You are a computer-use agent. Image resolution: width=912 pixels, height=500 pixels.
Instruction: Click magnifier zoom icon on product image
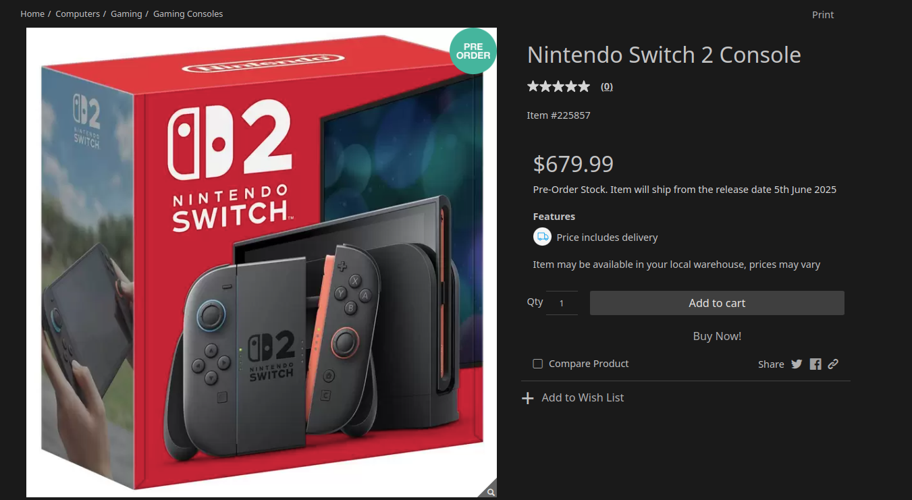click(x=491, y=492)
